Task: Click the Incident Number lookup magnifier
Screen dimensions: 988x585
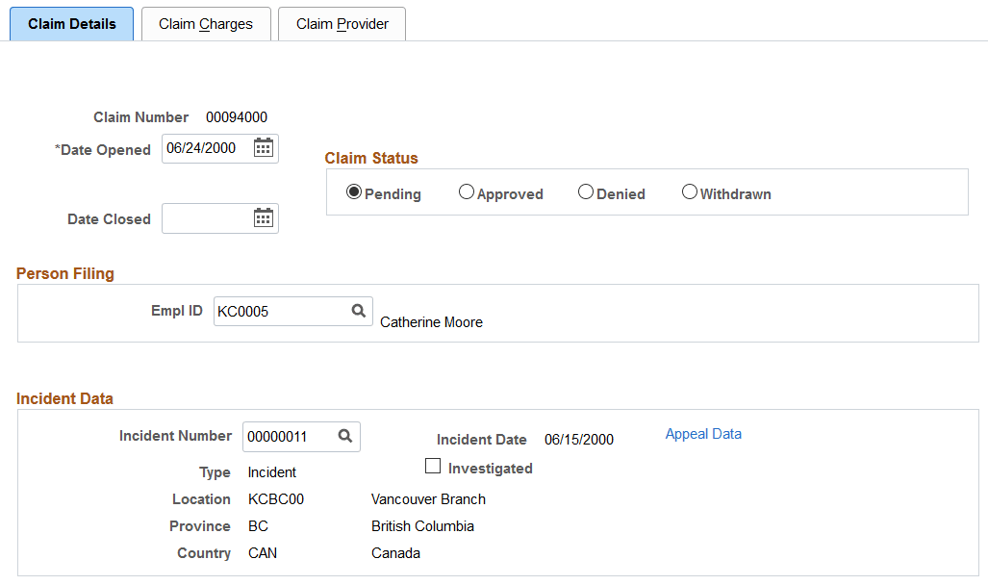Action: pos(344,436)
